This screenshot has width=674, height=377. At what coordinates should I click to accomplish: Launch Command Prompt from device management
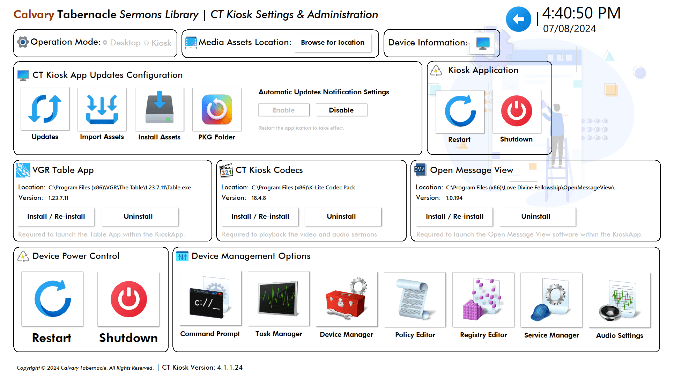pyautogui.click(x=210, y=299)
